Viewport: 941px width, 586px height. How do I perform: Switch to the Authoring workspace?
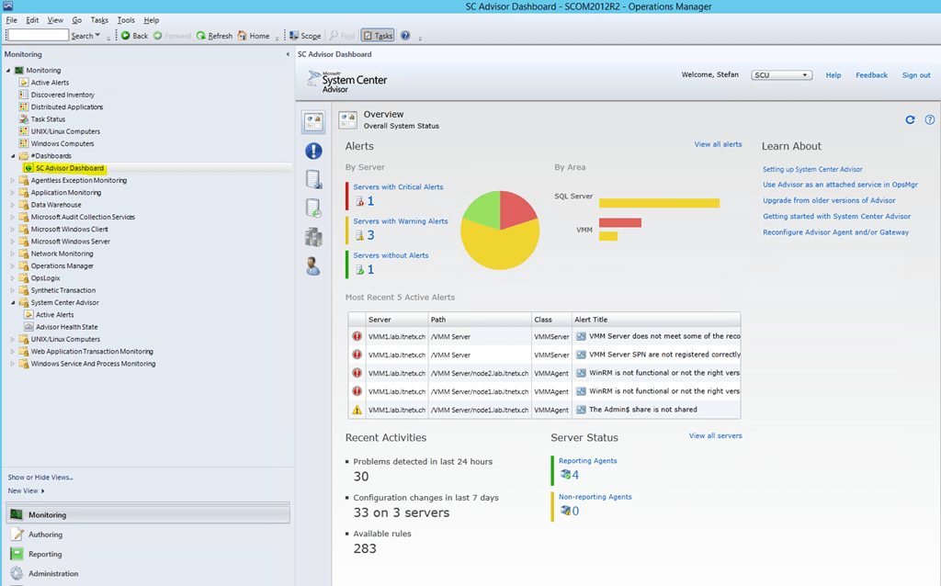point(45,535)
